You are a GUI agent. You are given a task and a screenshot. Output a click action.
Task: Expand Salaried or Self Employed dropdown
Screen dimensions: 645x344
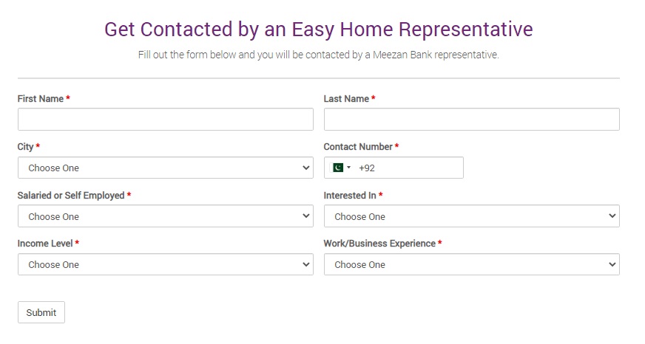click(165, 216)
